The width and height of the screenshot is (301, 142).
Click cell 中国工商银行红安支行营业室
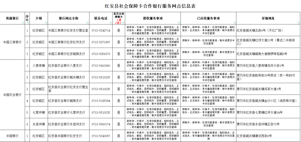69,30
